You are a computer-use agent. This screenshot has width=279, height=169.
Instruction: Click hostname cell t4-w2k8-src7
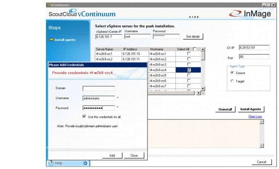click(x=162, y=86)
